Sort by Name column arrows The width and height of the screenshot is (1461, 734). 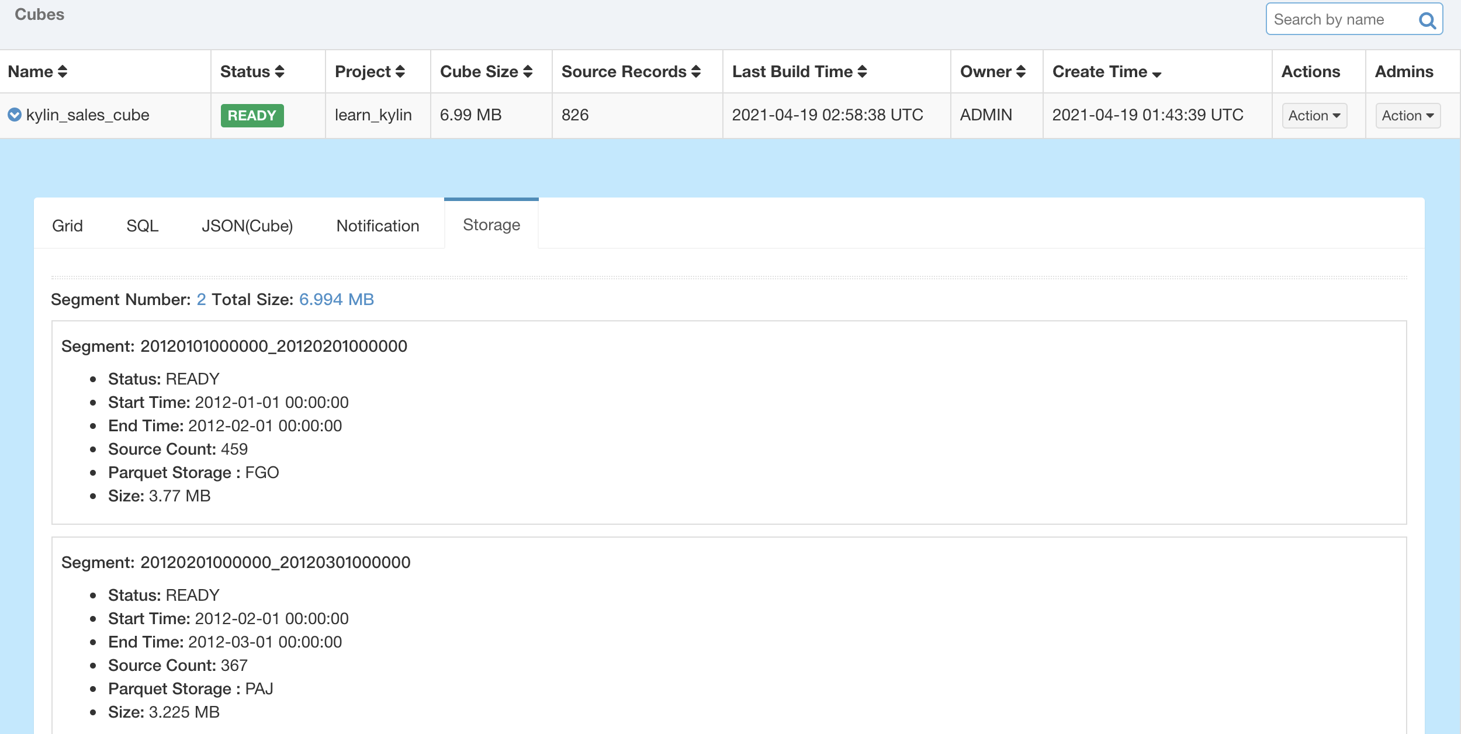point(63,72)
